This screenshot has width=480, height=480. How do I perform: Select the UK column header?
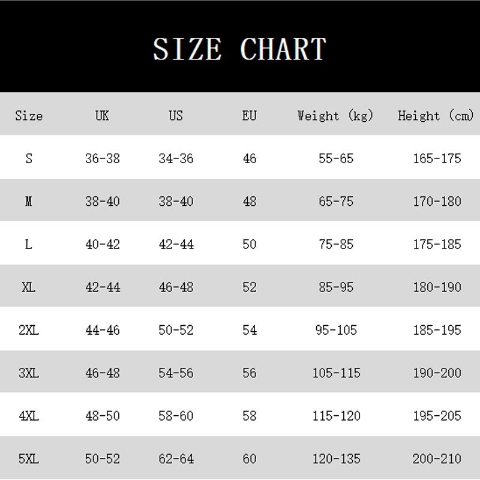pos(102,115)
